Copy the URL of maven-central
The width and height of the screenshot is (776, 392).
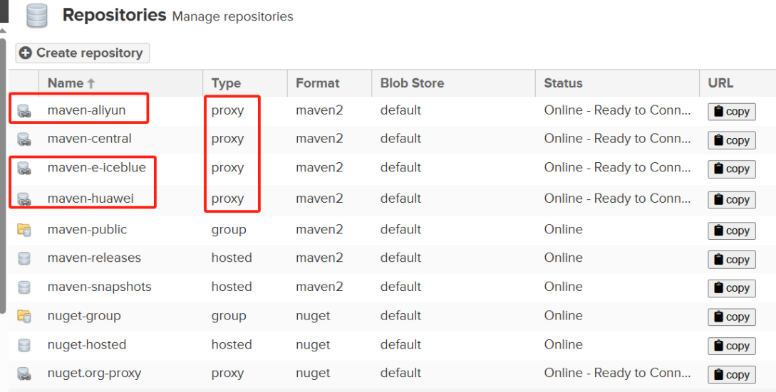pos(731,140)
